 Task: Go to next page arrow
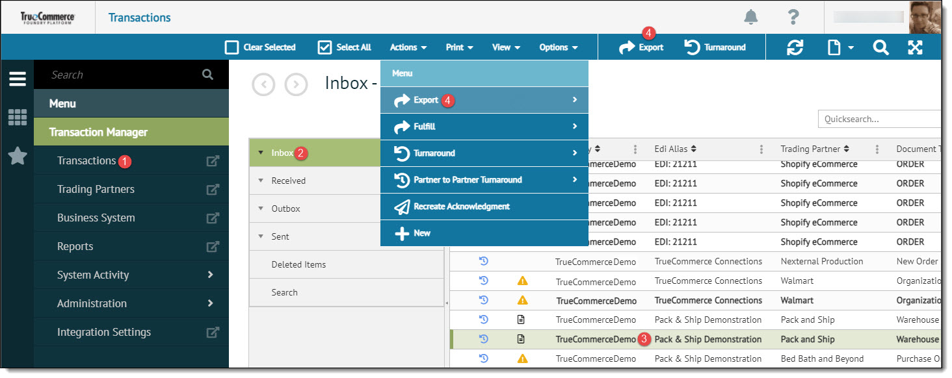tap(296, 84)
